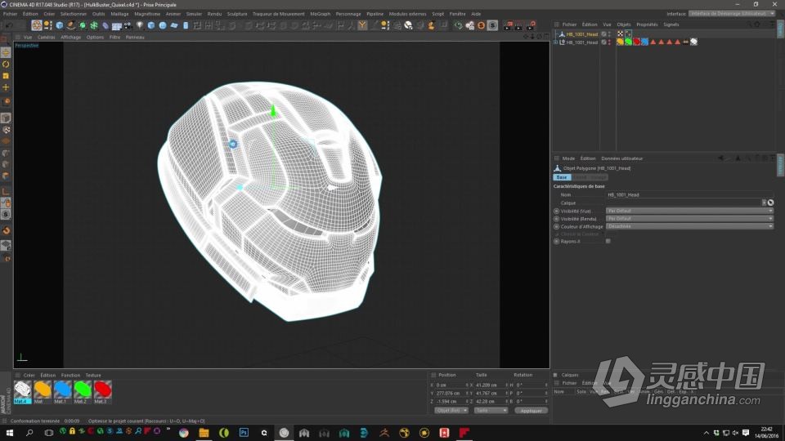
Task: Select the live selection tool icon
Action: [x=37, y=25]
